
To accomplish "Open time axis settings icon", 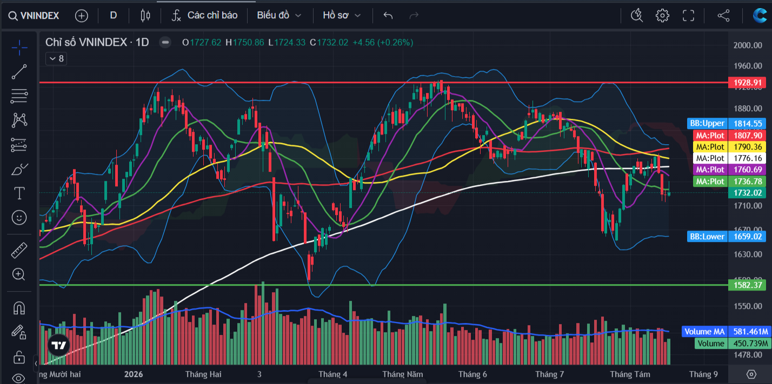I will (751, 374).
